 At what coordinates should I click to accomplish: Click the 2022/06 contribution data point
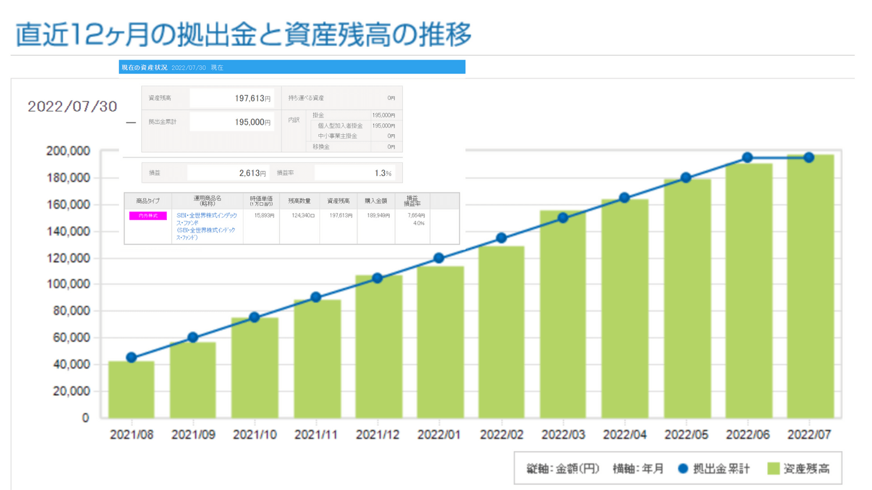click(748, 158)
